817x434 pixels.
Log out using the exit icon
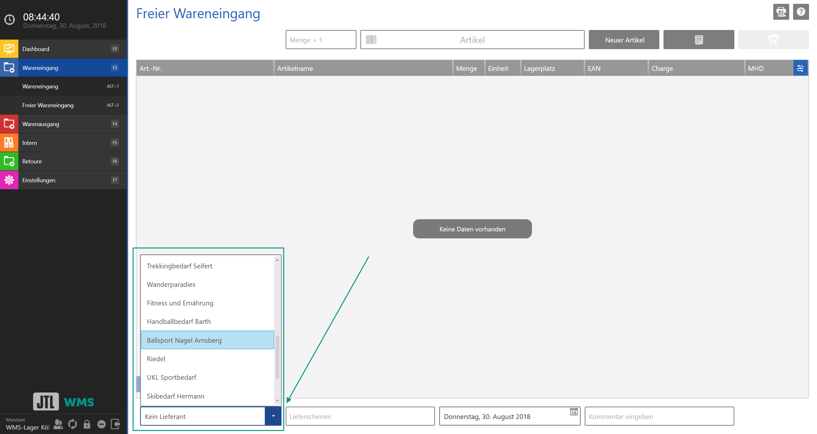[x=116, y=424]
